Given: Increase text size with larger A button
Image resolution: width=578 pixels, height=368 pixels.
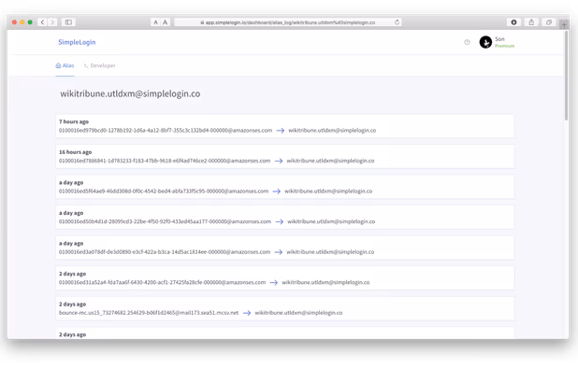Looking at the screenshot, I should pos(166,22).
